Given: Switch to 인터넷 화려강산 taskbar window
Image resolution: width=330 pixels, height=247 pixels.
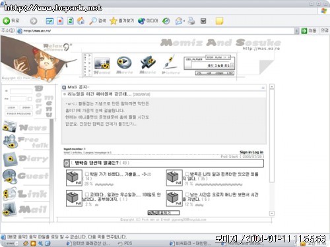Looking at the screenshot, I should coord(88,243).
